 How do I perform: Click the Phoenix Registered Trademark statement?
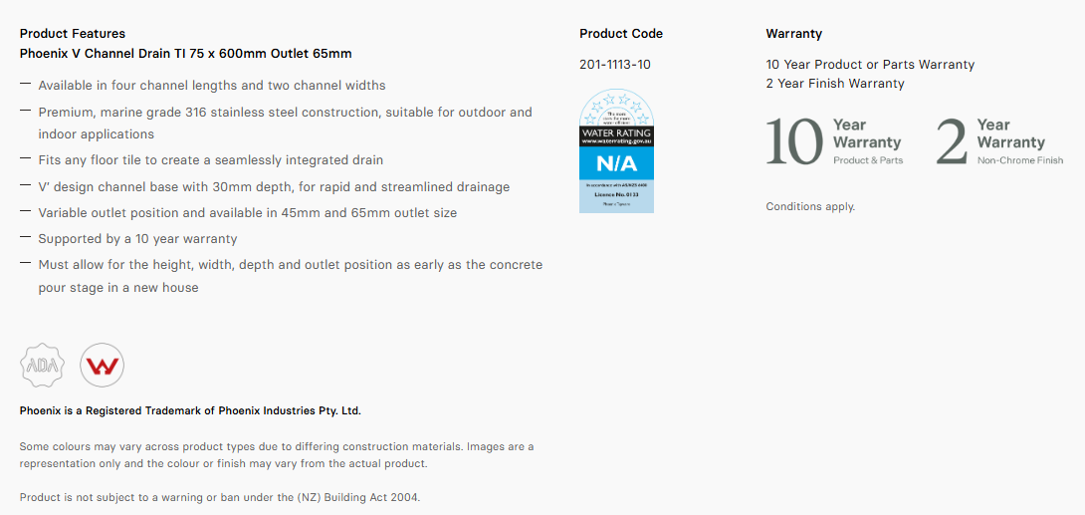coord(190,410)
